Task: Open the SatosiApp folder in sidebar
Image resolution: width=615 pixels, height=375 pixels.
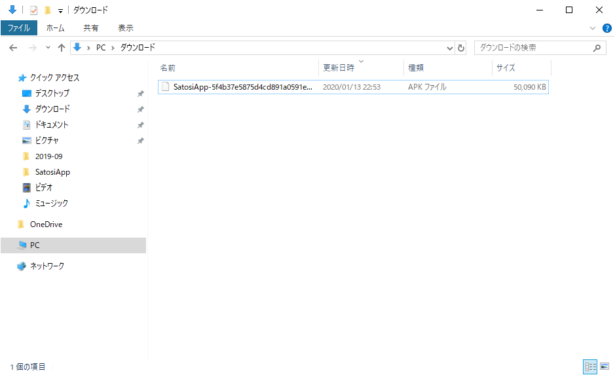Action: (52, 172)
